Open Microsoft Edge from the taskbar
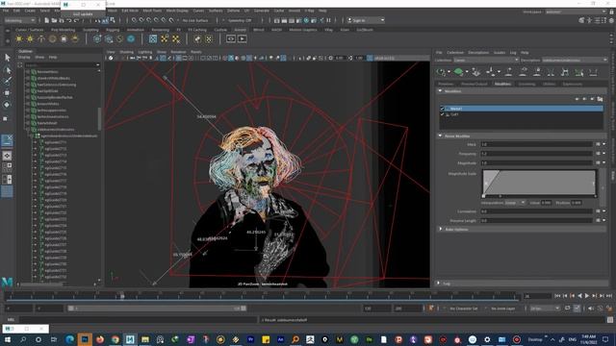616x346 pixels. pos(70,339)
